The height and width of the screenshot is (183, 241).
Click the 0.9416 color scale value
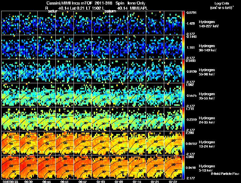tap(191, 168)
